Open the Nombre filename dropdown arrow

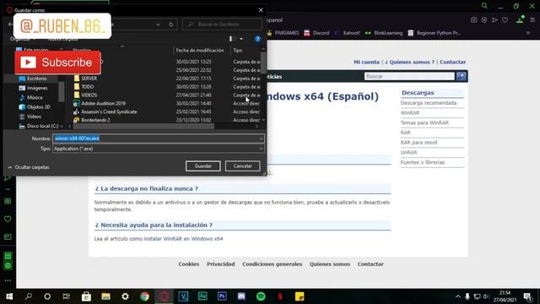(x=261, y=138)
